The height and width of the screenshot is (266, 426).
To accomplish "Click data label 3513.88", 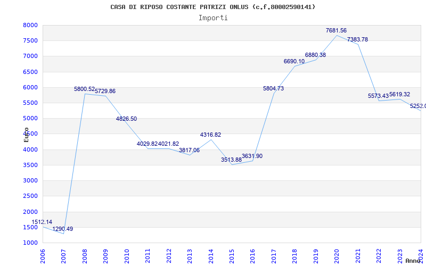I will click(x=231, y=160).
